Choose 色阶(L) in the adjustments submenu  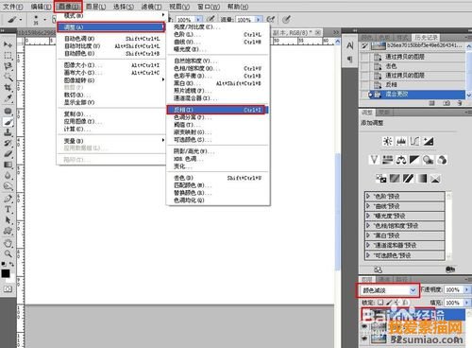[218, 34]
